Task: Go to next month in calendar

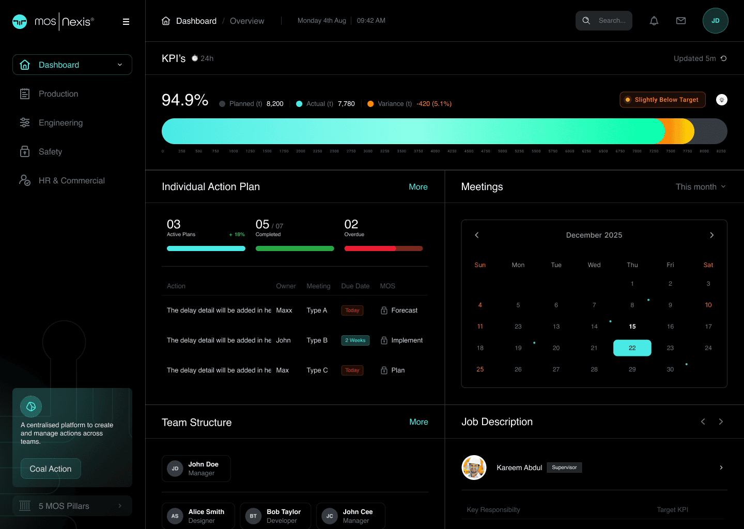Action: tap(712, 235)
